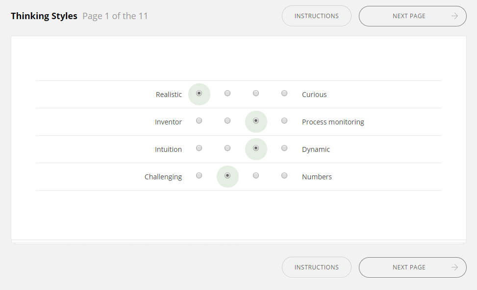Select the radio button nearest Curious

click(284, 94)
